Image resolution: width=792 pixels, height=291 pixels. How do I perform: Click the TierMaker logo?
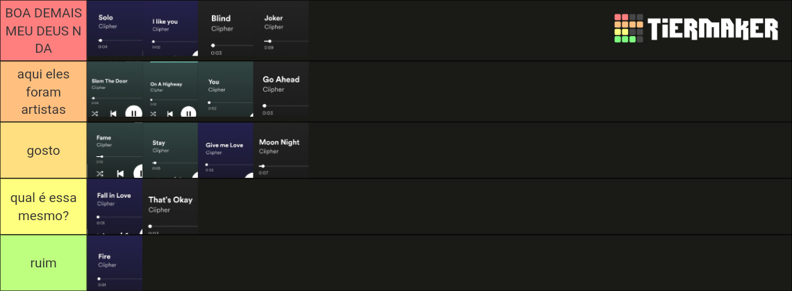click(x=696, y=28)
